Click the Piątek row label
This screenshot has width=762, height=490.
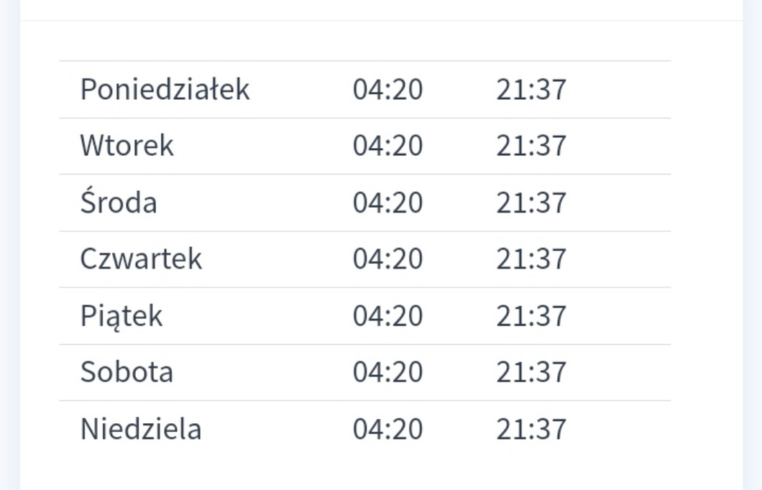point(121,316)
